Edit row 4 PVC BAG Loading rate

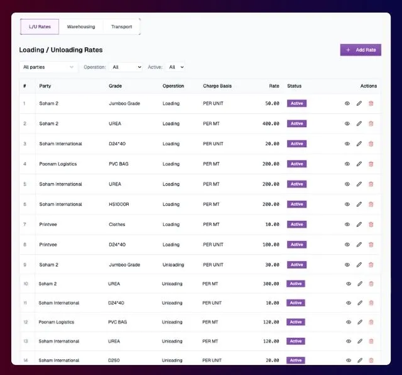(x=359, y=164)
